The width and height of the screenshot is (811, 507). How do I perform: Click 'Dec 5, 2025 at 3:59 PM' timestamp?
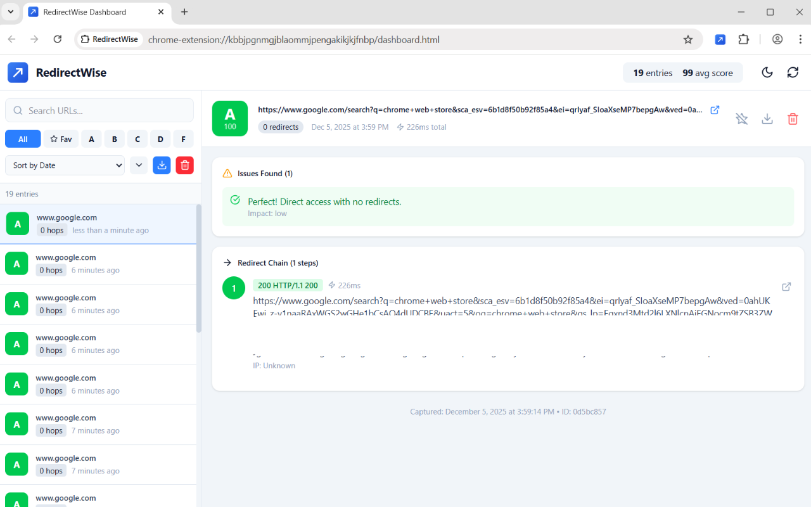click(350, 127)
